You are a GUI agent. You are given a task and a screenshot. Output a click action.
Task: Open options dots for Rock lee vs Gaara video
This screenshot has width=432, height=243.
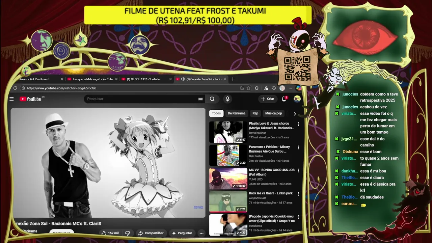click(x=298, y=193)
